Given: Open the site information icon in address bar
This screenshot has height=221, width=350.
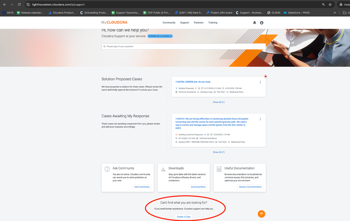Looking at the screenshot, I should [28, 5].
